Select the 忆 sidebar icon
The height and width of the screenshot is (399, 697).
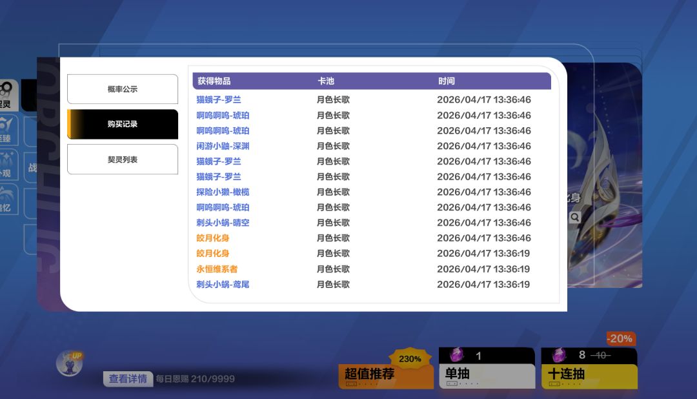pyautogui.click(x=8, y=200)
